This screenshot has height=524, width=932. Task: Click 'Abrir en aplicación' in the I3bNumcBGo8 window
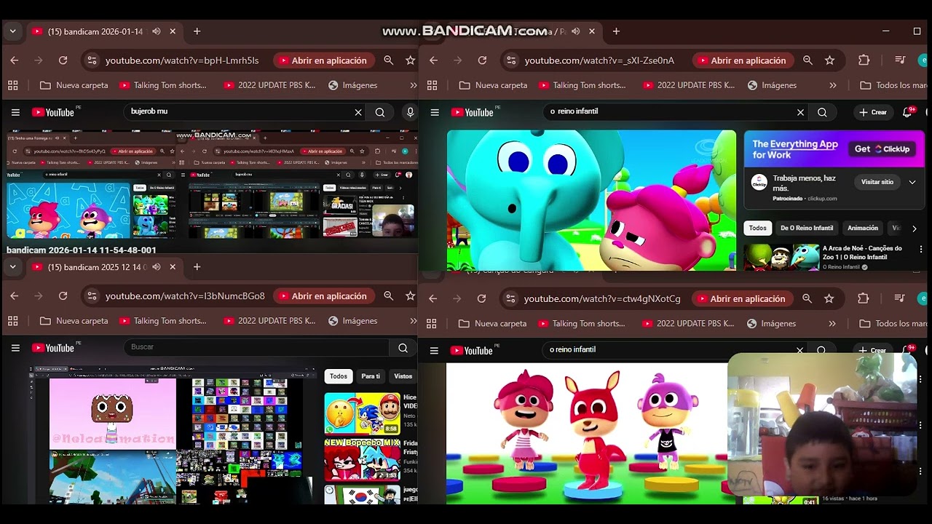324,296
